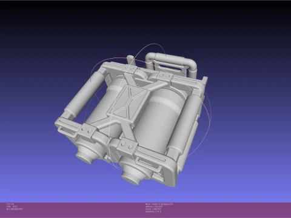Click the Mesh name line in info bar
The image size is (291, 218).
[159, 204]
